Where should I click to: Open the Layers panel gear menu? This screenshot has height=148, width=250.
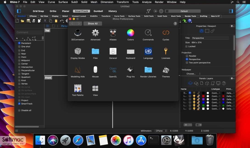pos(232,78)
